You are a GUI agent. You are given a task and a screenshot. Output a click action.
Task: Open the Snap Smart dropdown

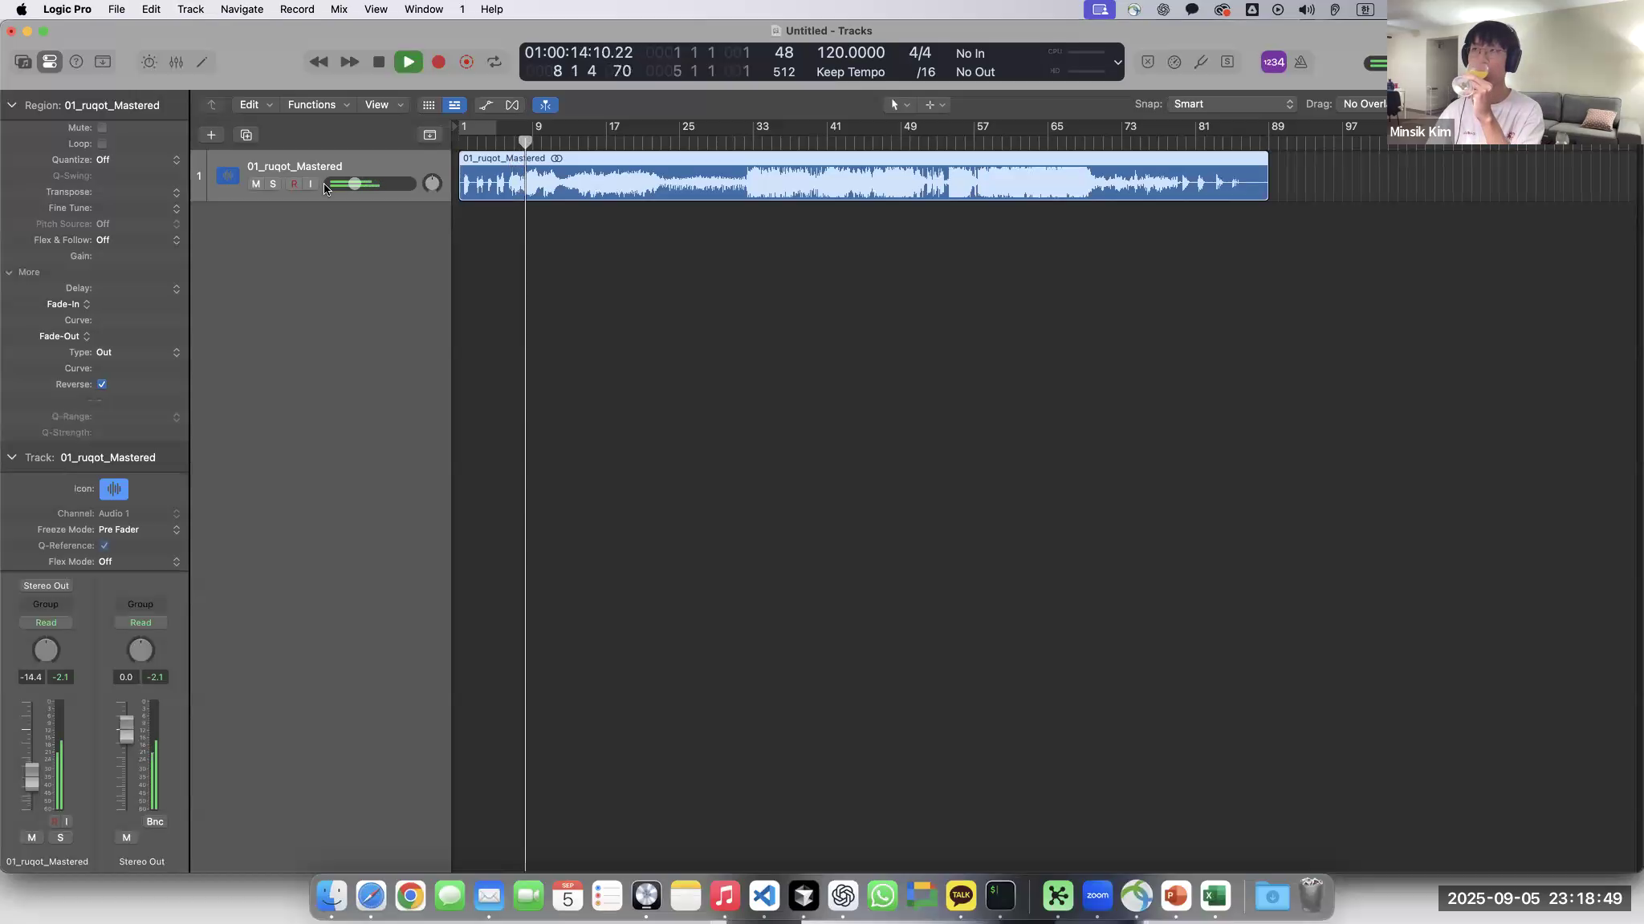[x=1232, y=104]
